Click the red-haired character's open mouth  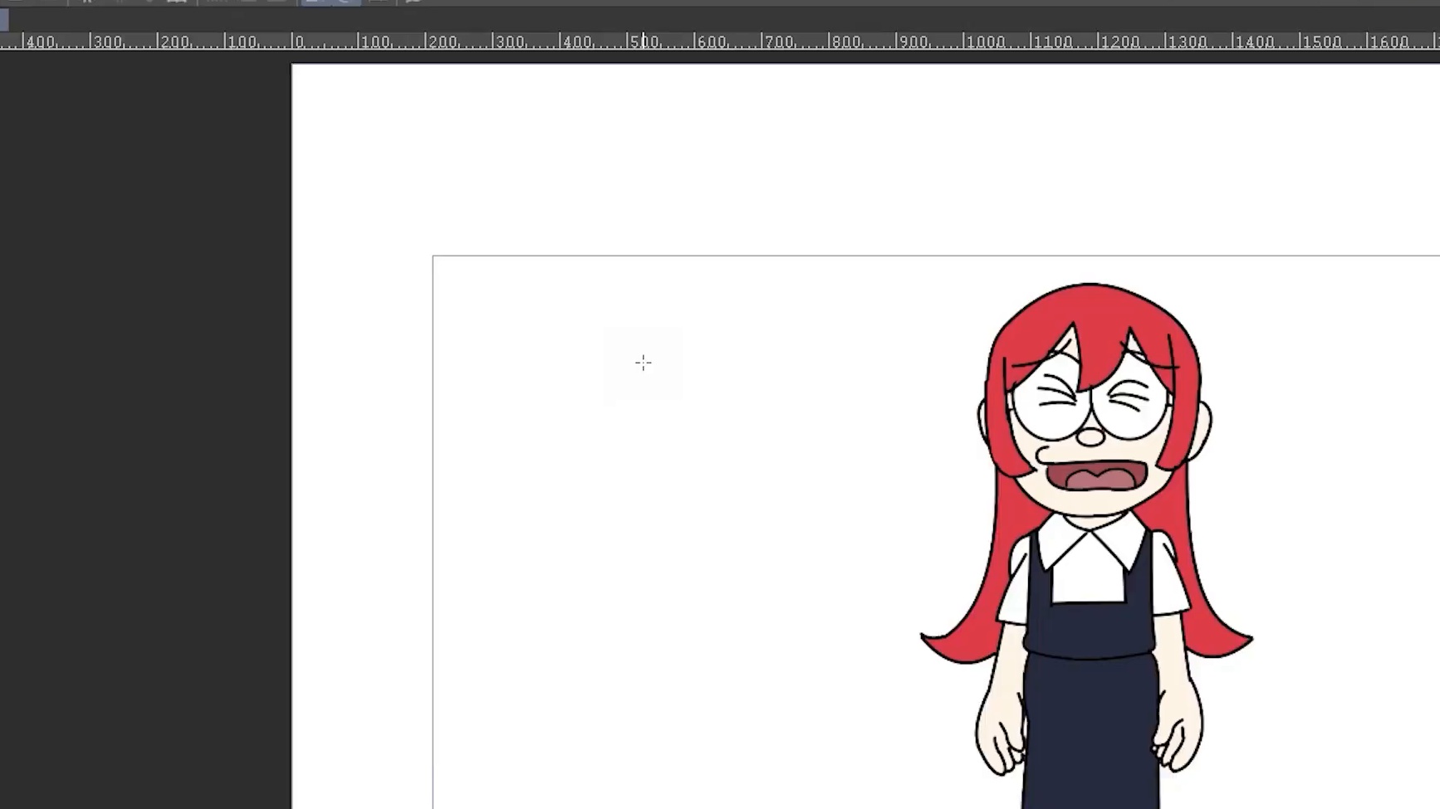coord(1096,476)
